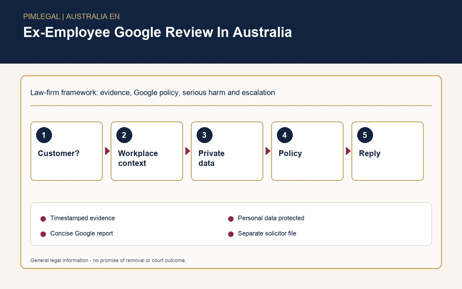
Task: Click the step 4 number badge
Action: [285, 135]
